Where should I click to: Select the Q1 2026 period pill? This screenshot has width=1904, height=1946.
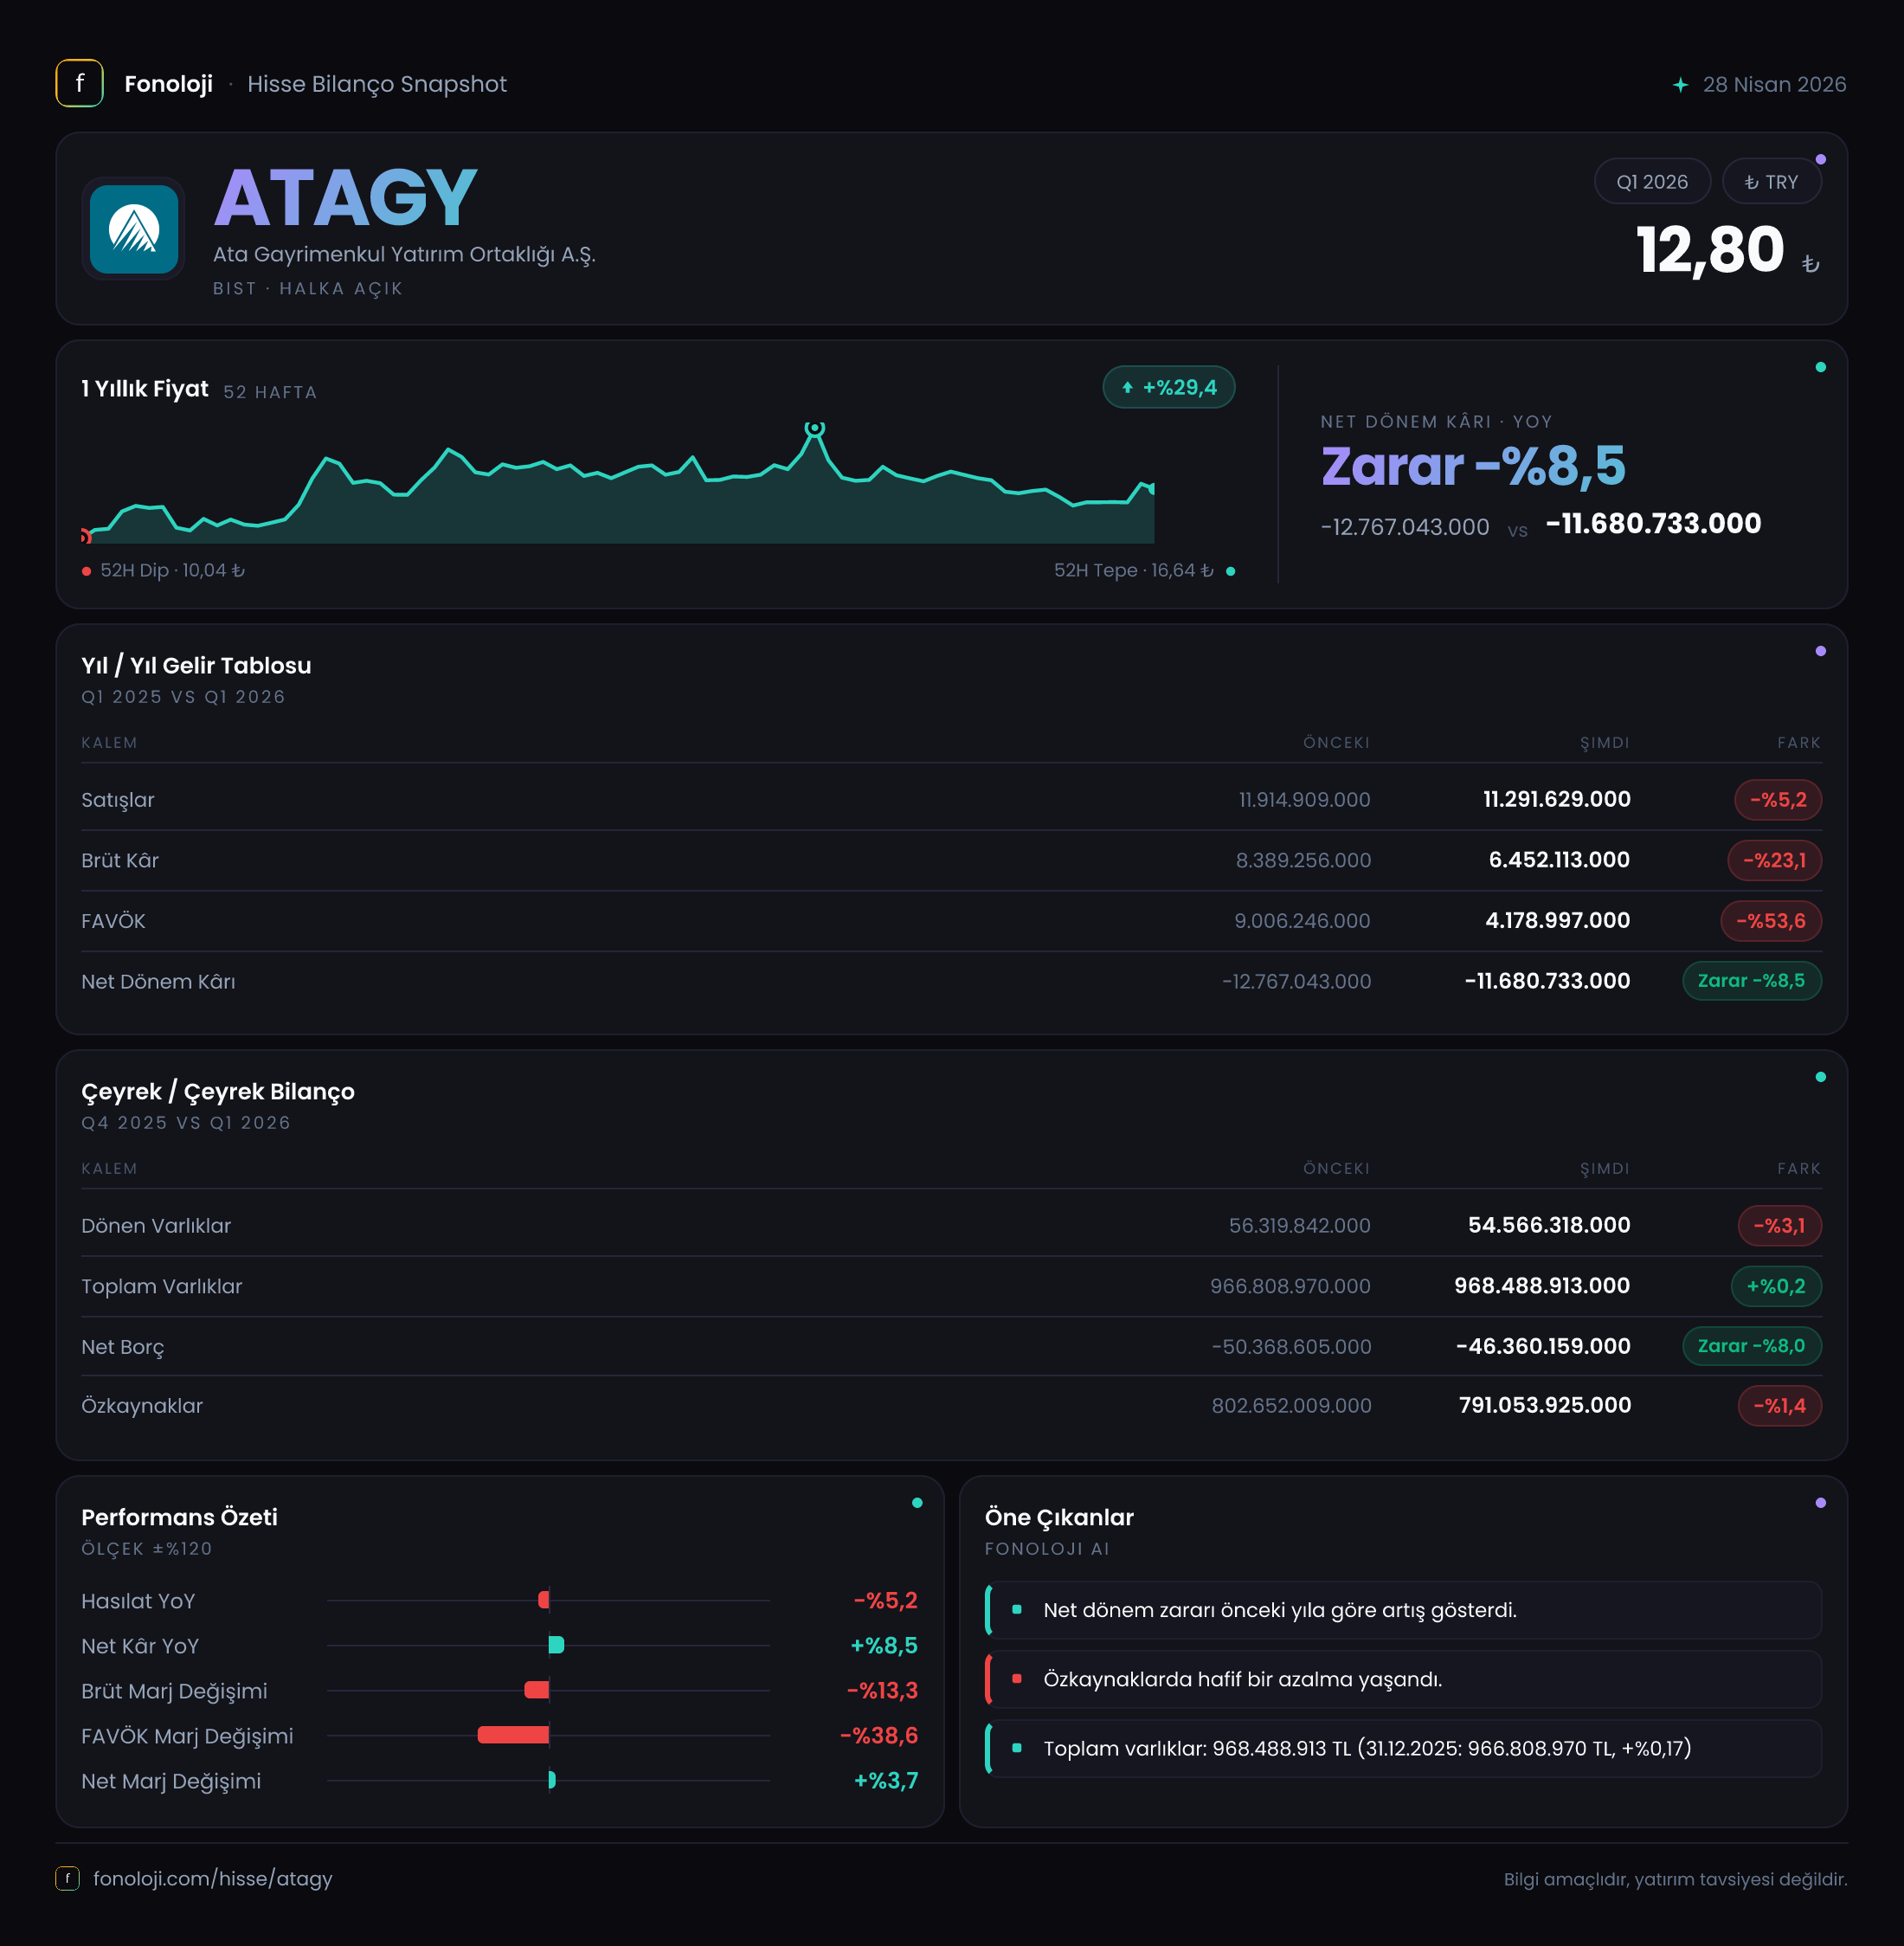(1652, 182)
